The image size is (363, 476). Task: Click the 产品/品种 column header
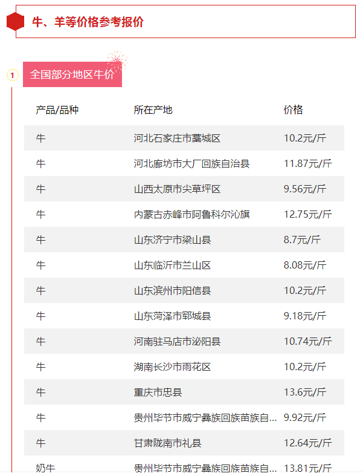click(x=57, y=109)
